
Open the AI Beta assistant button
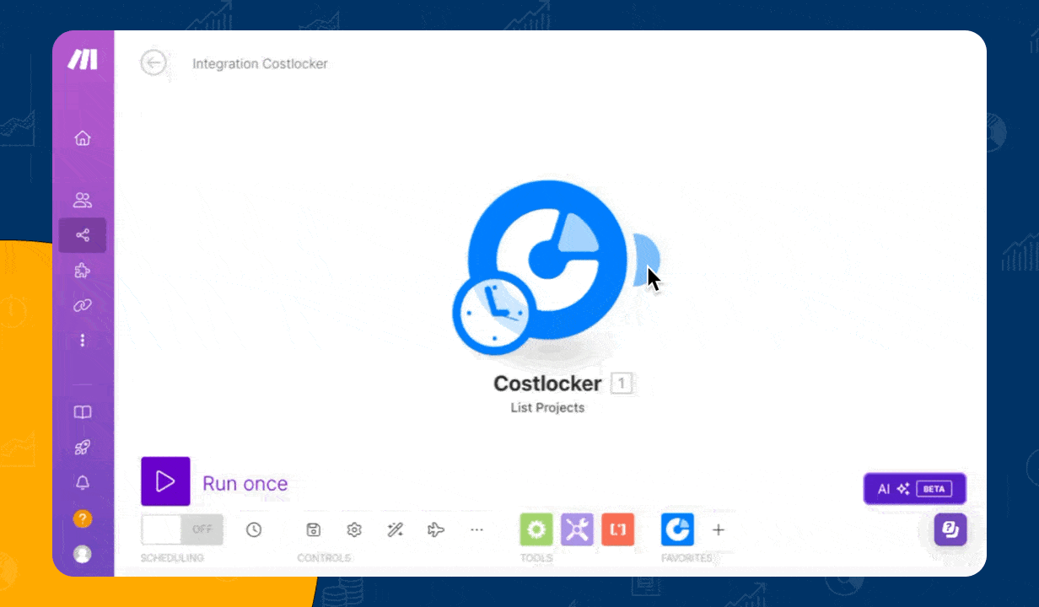click(914, 489)
